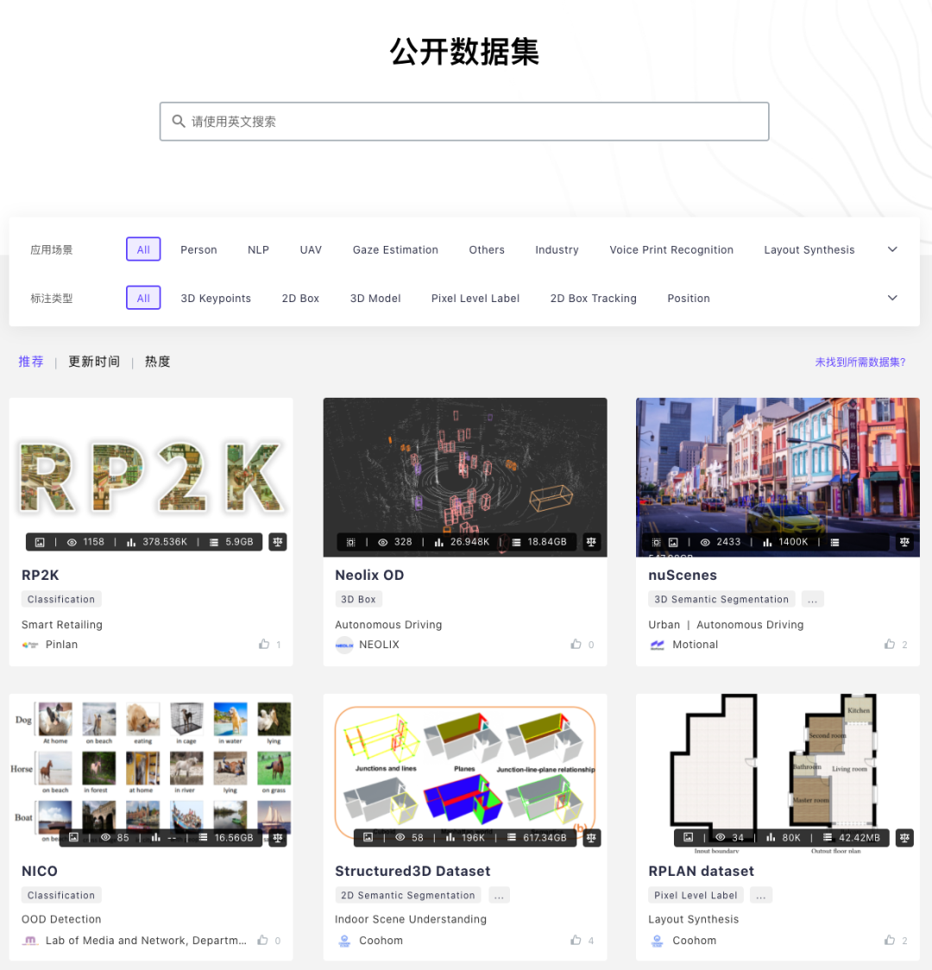Image resolution: width=932 pixels, height=970 pixels.
Task: Like the RPLAN dataset with thumbs-up
Action: pyautogui.click(x=890, y=940)
